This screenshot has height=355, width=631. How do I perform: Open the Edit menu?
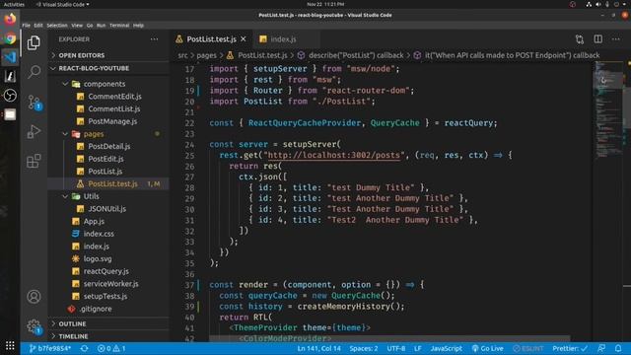[x=38, y=25]
